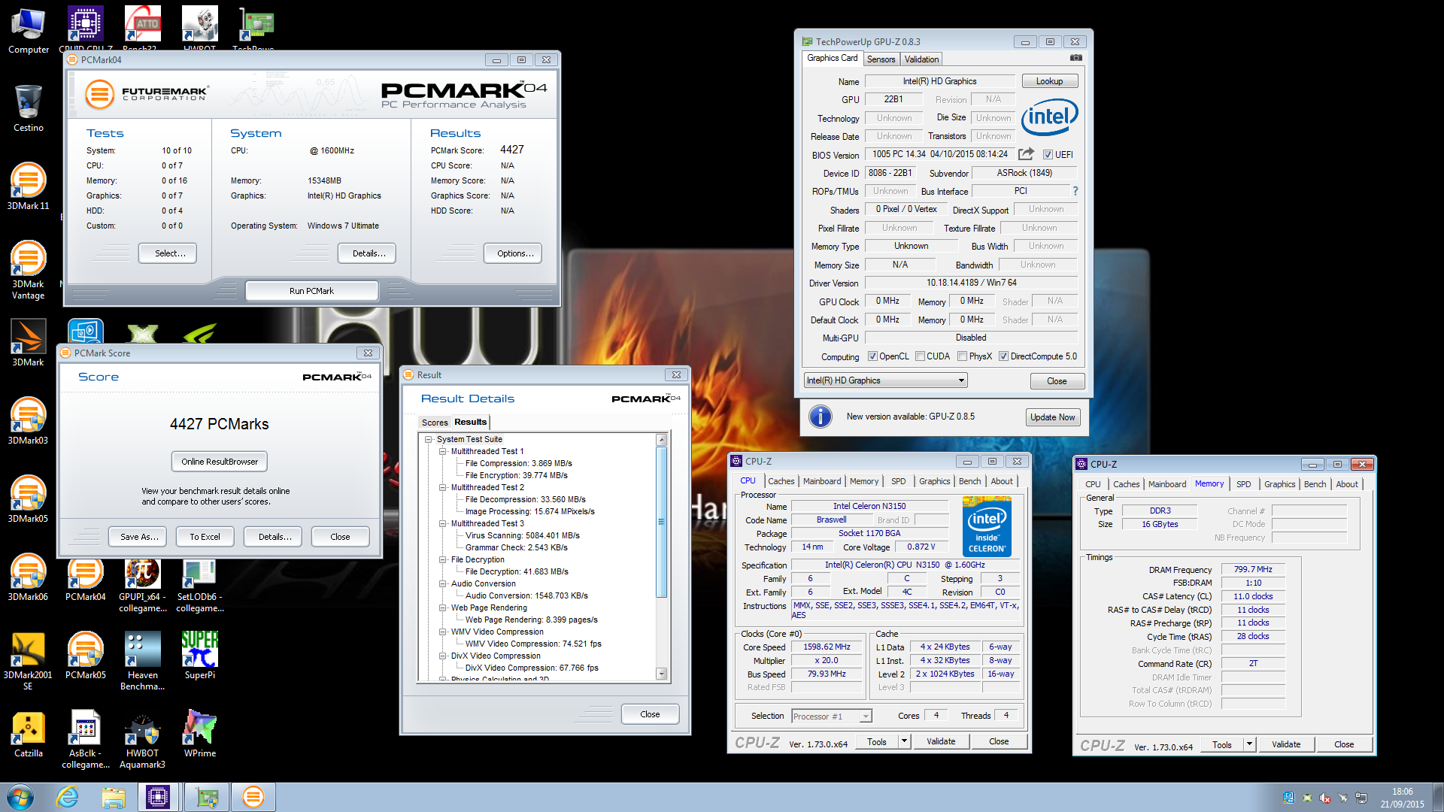Launch WPrime from the desktop
Image resolution: width=1444 pixels, height=812 pixels.
click(x=200, y=734)
